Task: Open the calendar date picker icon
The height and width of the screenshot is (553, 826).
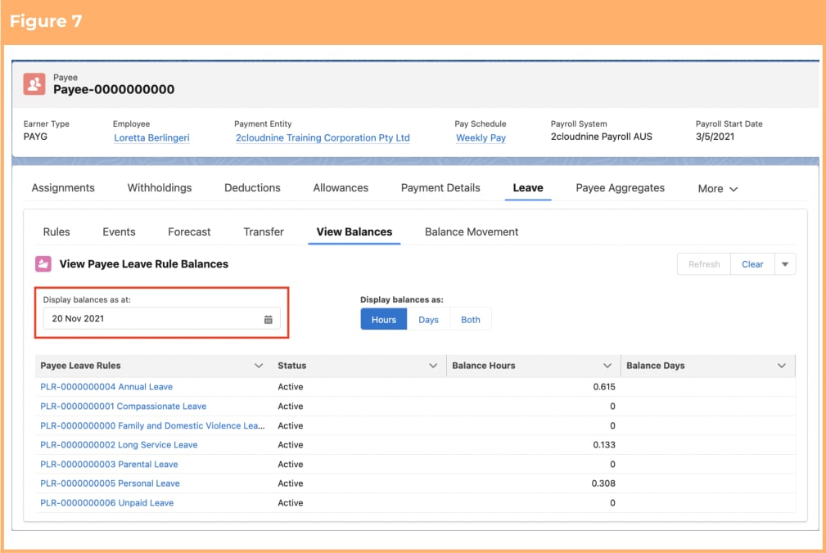Action: click(x=269, y=319)
